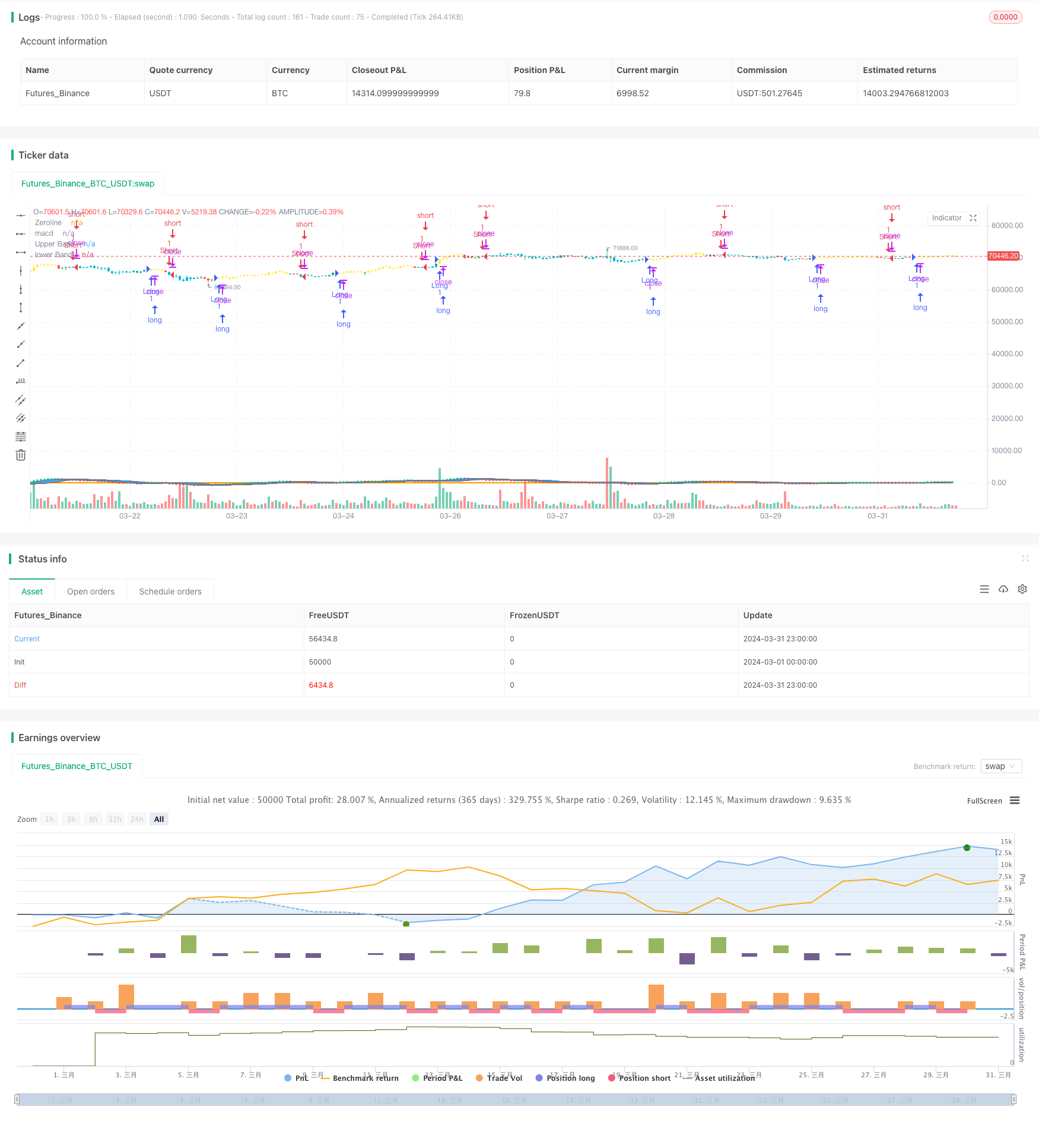Set chart zoom to All
Screen dimensions: 1039x1123
tap(159, 819)
